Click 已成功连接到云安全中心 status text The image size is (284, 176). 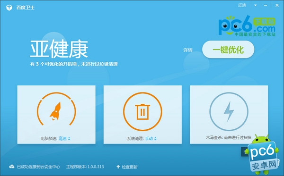tap(38, 167)
